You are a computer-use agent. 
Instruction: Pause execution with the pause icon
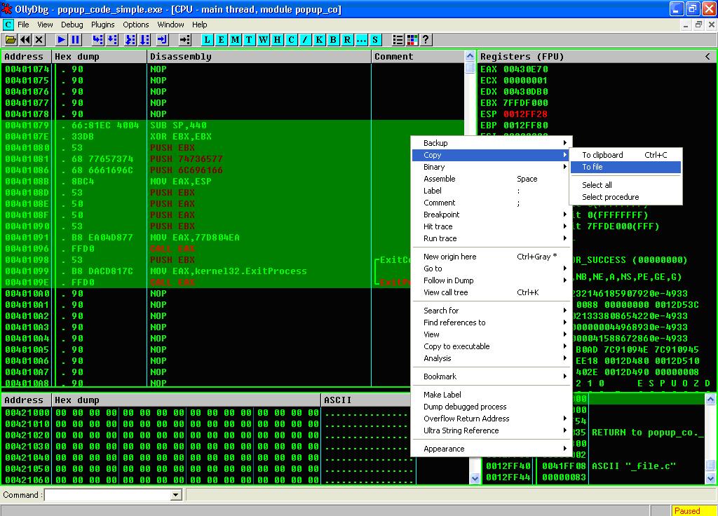tap(76, 40)
